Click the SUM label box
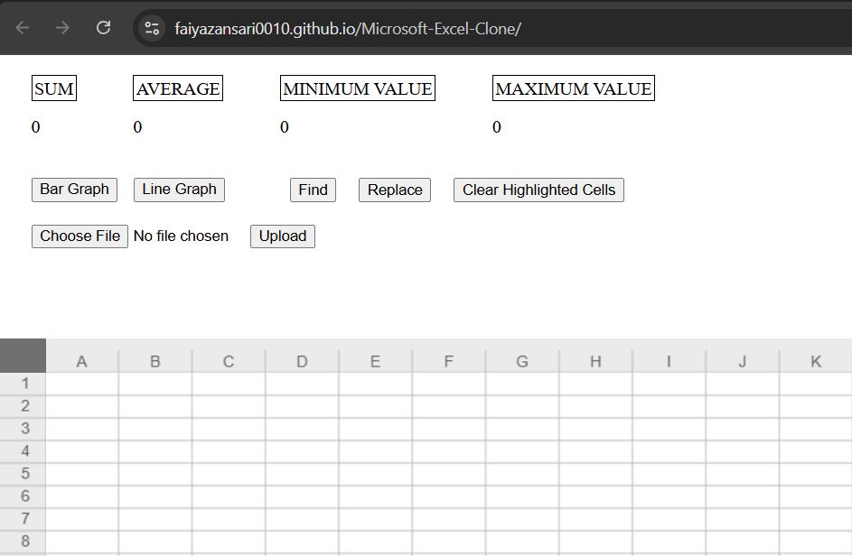852x556 pixels. click(54, 88)
